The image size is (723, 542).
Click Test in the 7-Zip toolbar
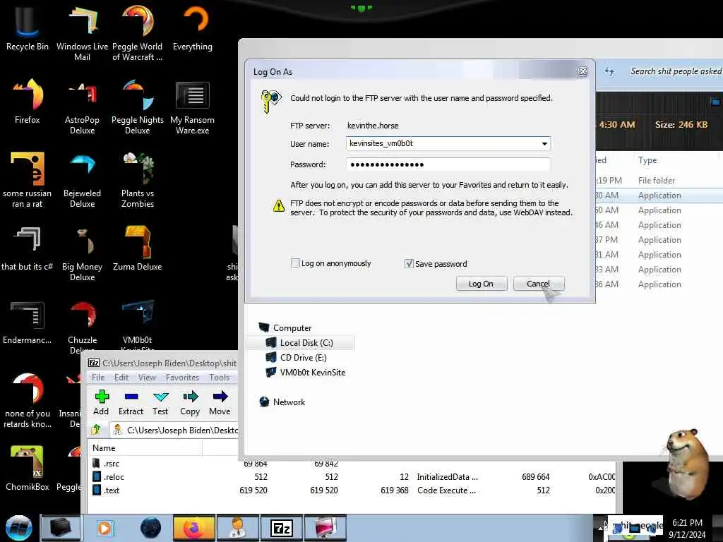pos(160,403)
